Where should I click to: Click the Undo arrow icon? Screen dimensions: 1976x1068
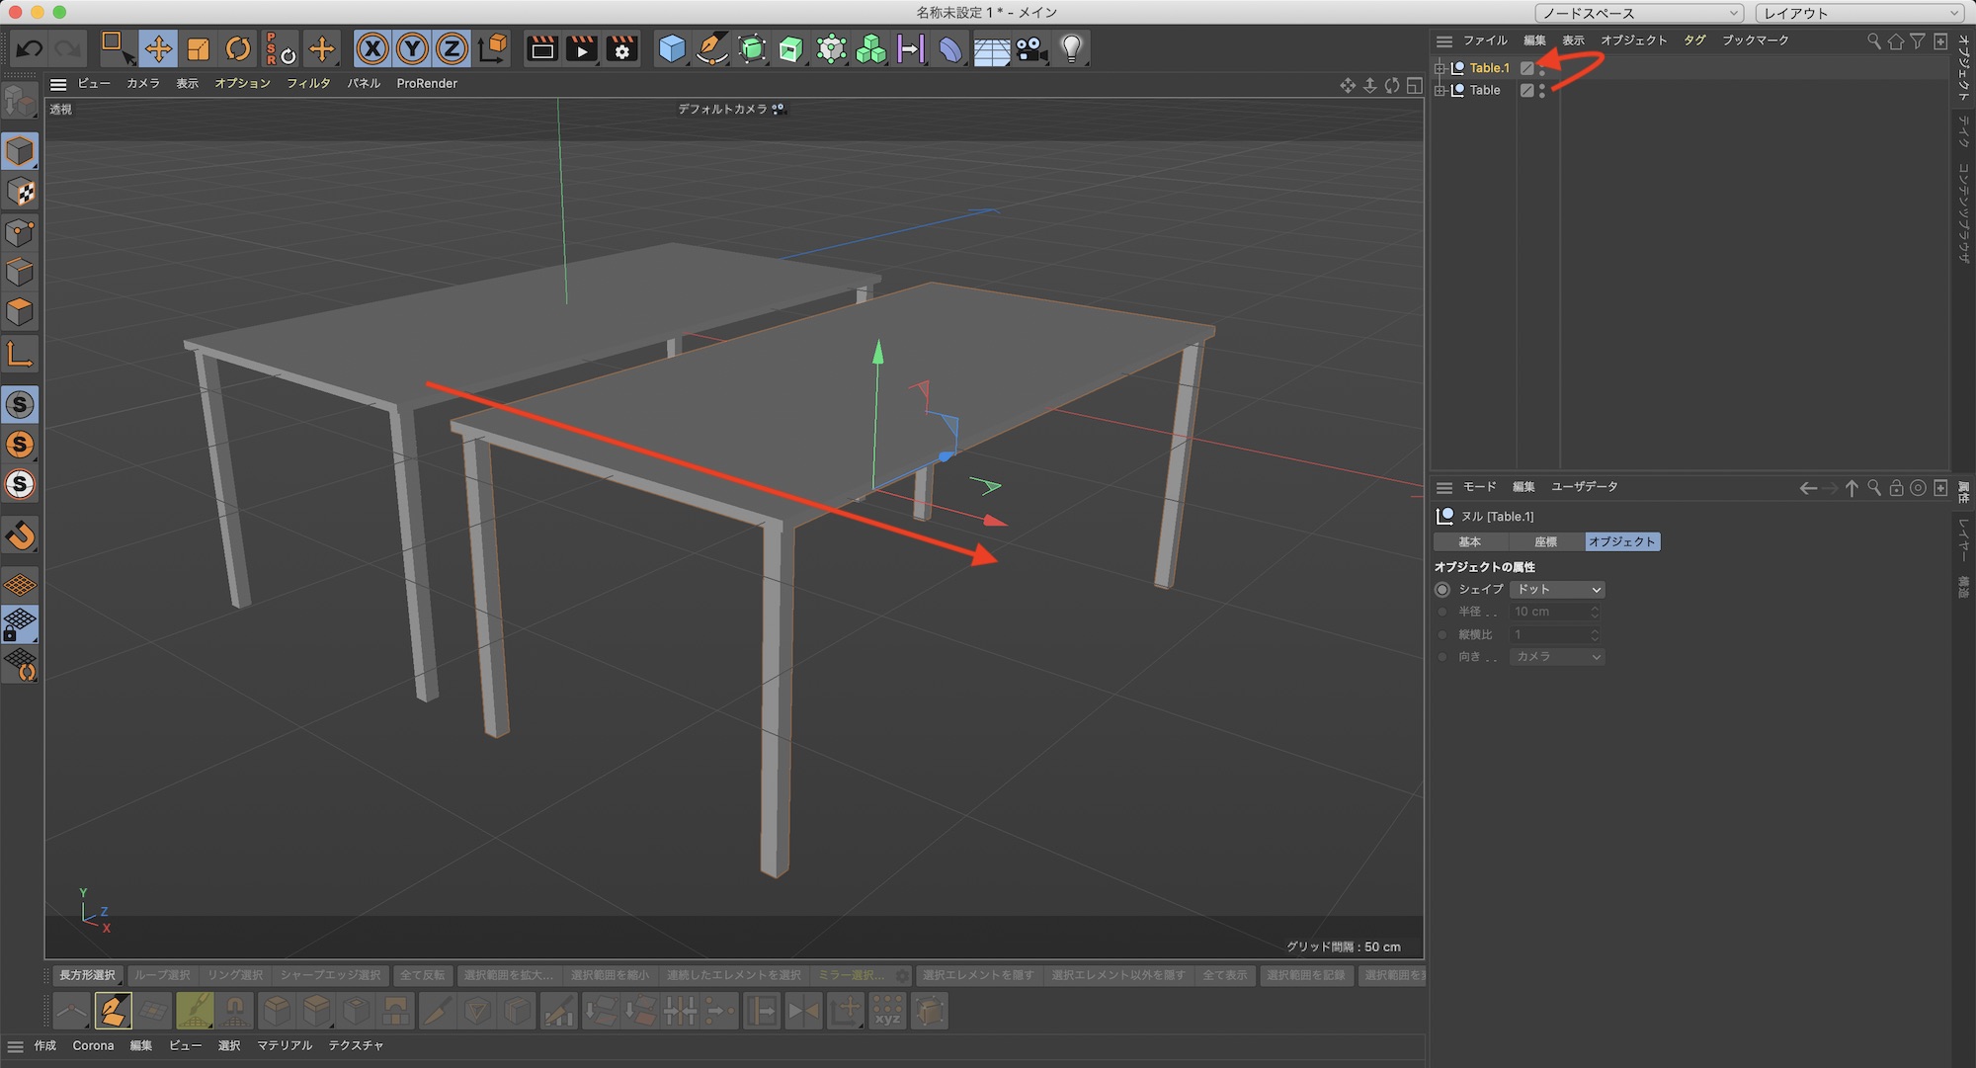point(29,48)
